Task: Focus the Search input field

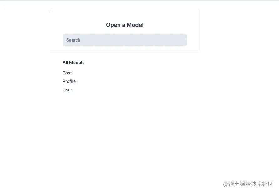Action: coord(125,40)
